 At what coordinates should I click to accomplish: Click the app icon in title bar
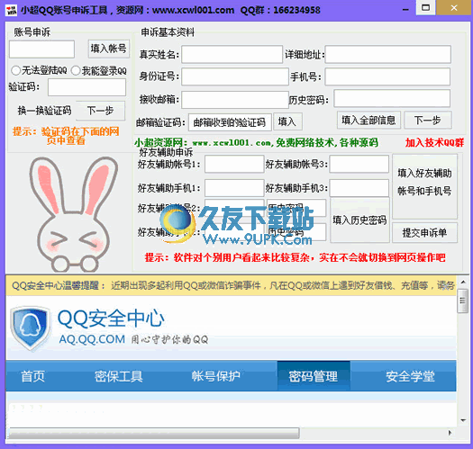tap(12, 10)
